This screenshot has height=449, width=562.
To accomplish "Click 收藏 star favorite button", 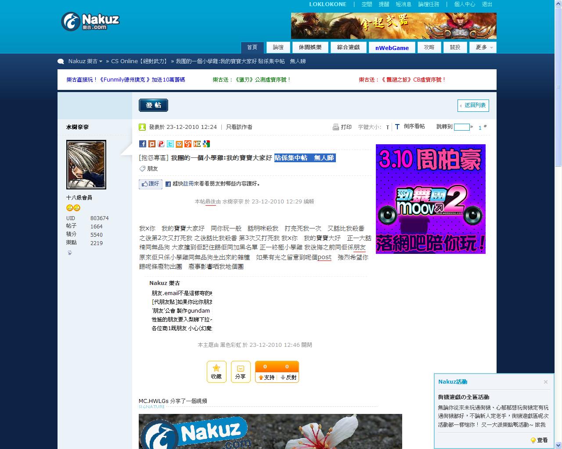I will coord(216,371).
